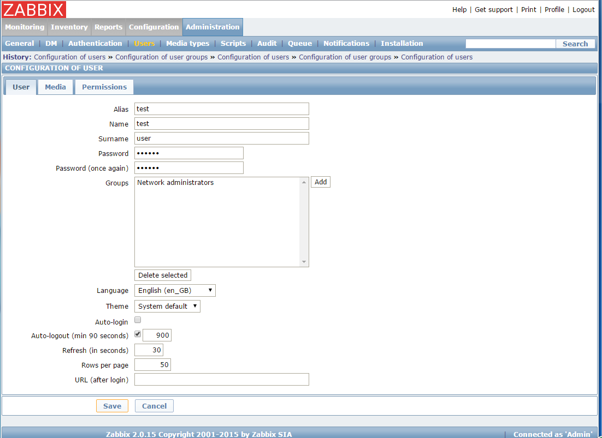Screen dimensions: 602x438
Task: Open the Permissions tab
Action: point(104,87)
